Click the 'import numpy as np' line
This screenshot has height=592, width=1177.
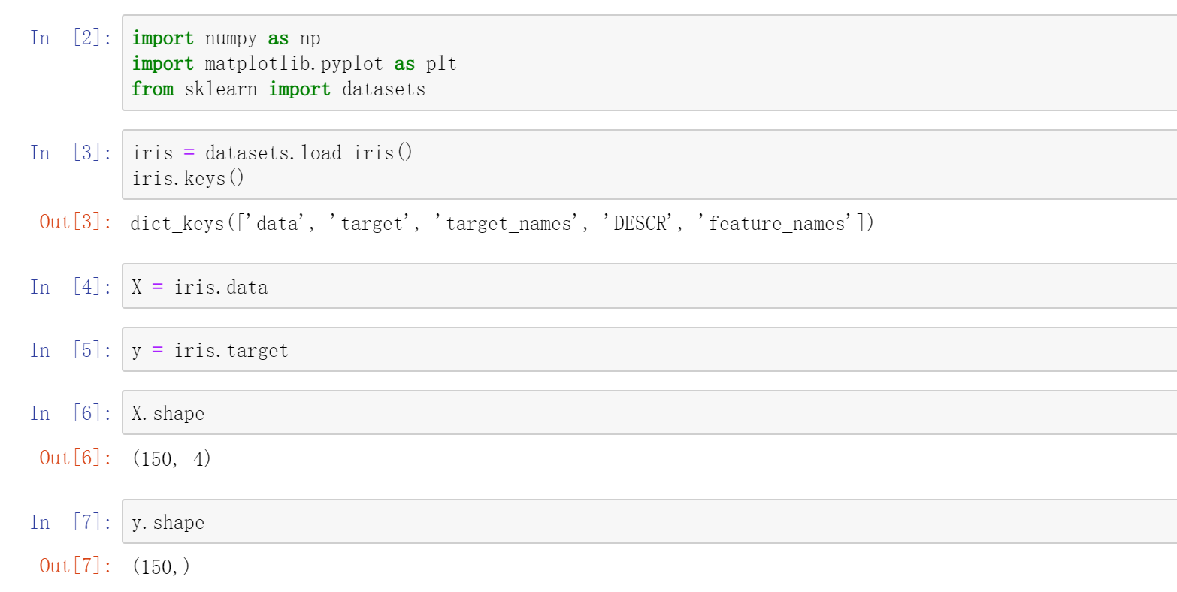coord(226,38)
